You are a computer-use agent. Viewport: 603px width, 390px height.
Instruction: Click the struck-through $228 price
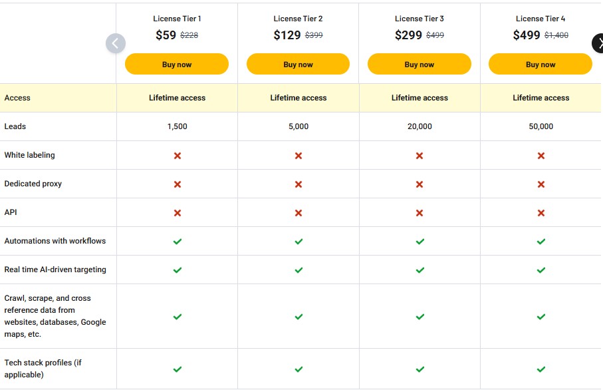pyautogui.click(x=189, y=35)
